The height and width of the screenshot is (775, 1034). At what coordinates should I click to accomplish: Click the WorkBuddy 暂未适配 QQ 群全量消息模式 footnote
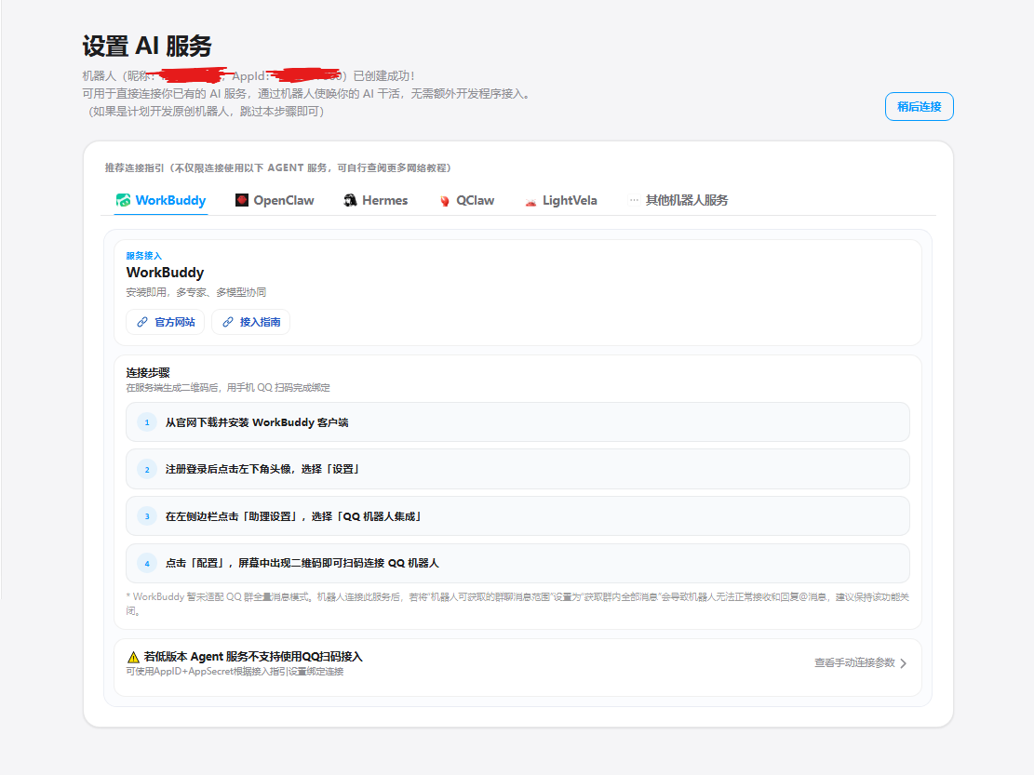pyautogui.click(x=517, y=604)
